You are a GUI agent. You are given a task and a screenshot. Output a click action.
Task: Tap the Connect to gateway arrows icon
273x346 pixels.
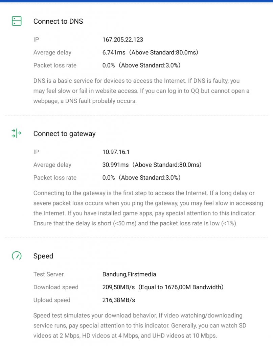pyautogui.click(x=17, y=133)
